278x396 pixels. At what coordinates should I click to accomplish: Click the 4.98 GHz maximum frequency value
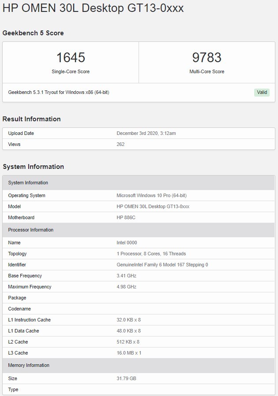[126, 287]
